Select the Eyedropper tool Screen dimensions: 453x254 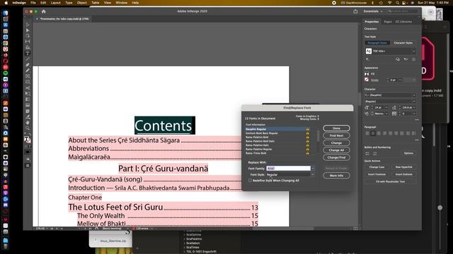28,117
